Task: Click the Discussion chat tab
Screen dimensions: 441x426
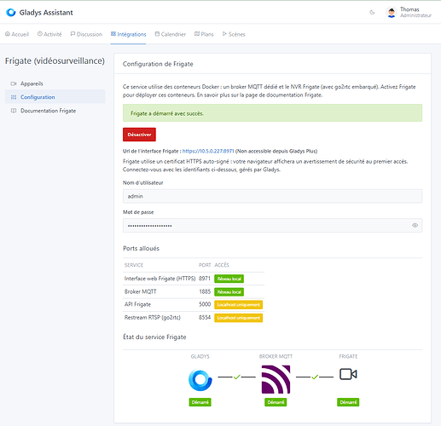Action: (86, 34)
